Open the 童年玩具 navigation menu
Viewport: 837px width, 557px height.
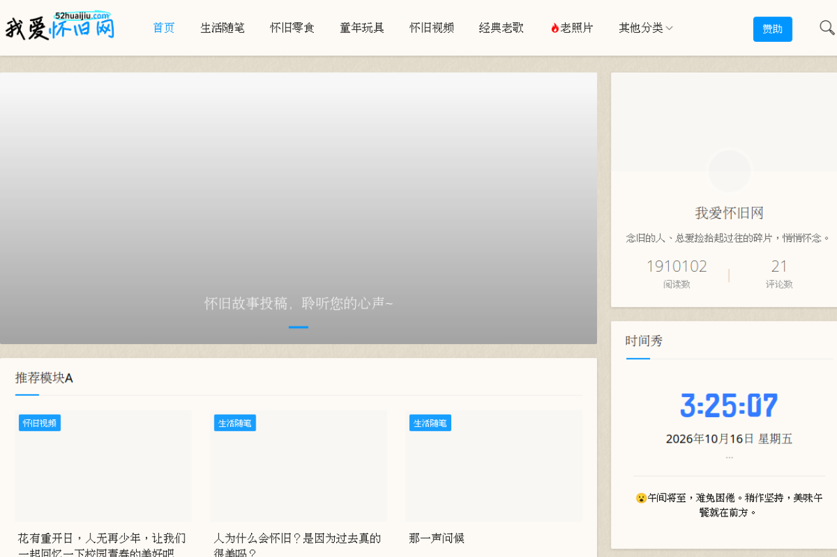click(362, 28)
